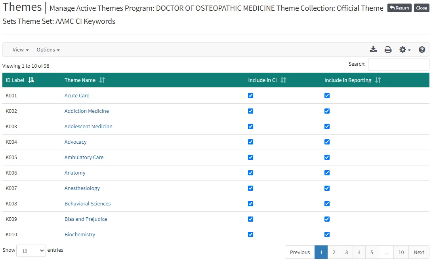Sort by Include in CI icon
433x264 pixels.
click(283, 80)
